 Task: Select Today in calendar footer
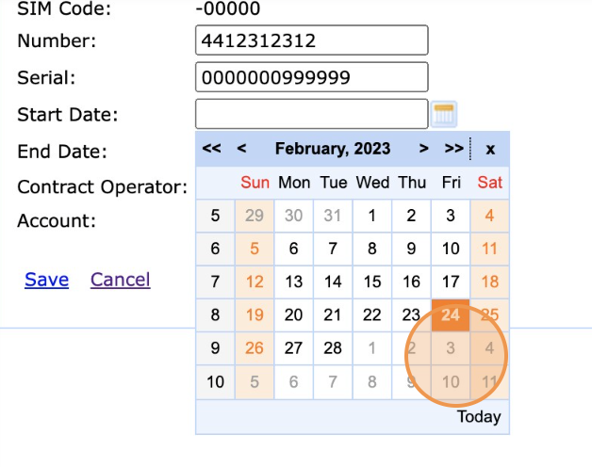point(479,416)
